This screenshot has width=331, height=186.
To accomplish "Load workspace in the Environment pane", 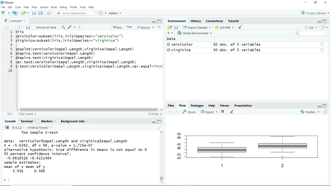I will pyautogui.click(x=170, y=27).
